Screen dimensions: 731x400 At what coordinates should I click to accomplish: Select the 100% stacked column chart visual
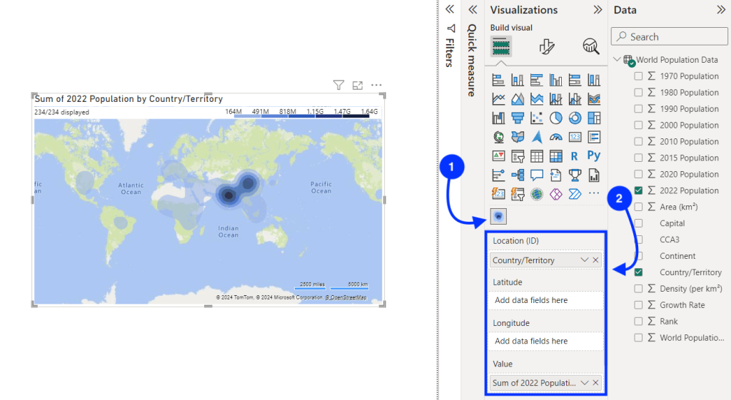(x=594, y=80)
